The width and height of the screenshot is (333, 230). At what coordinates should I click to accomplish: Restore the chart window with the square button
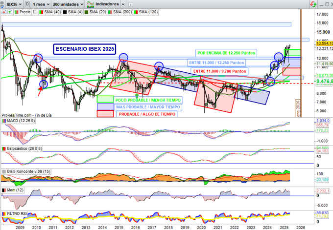tap(327, 4)
